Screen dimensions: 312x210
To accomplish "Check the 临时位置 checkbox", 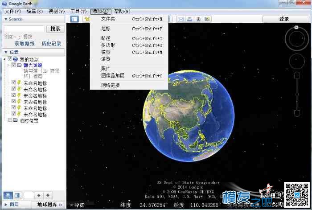I will 10,120.
